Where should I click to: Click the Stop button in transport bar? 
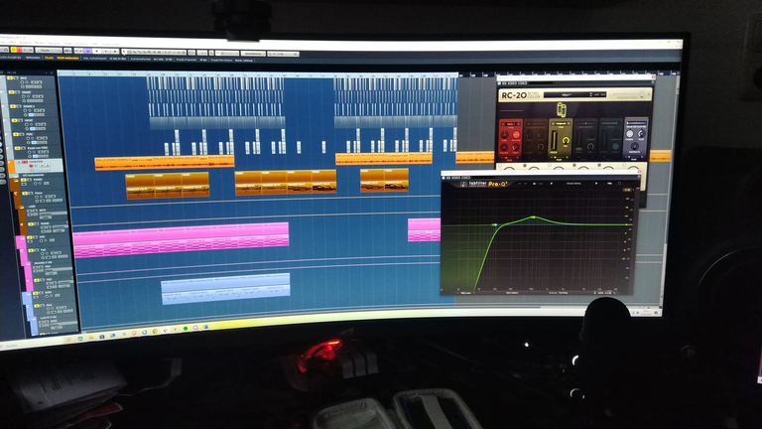97,51
